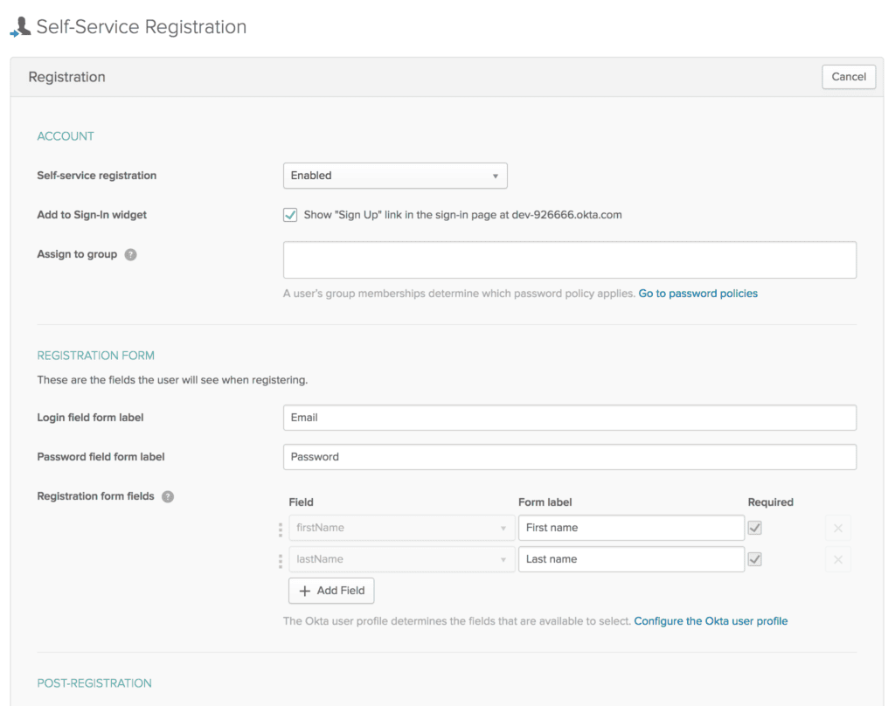The image size is (895, 706).
Task: Remove the lastName field row
Action: [837, 559]
